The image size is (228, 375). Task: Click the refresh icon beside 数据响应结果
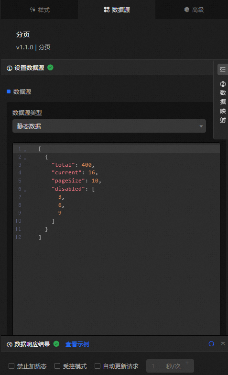[x=211, y=344]
